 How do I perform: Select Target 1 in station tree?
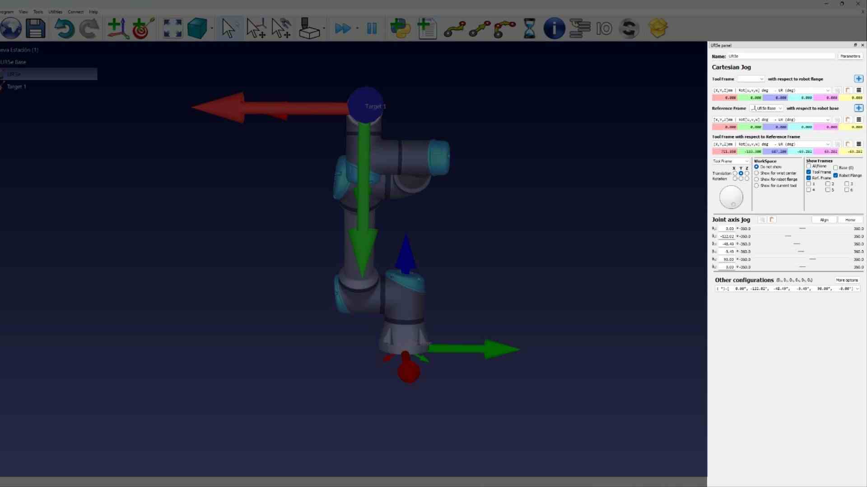pos(16,87)
